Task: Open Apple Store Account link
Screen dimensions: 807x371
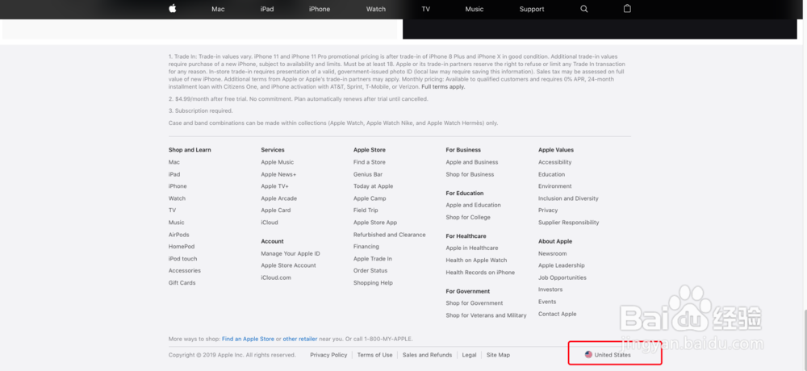Action: pyautogui.click(x=288, y=265)
